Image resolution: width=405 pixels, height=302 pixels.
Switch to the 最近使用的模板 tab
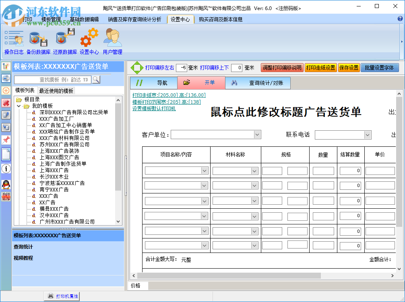point(56,91)
